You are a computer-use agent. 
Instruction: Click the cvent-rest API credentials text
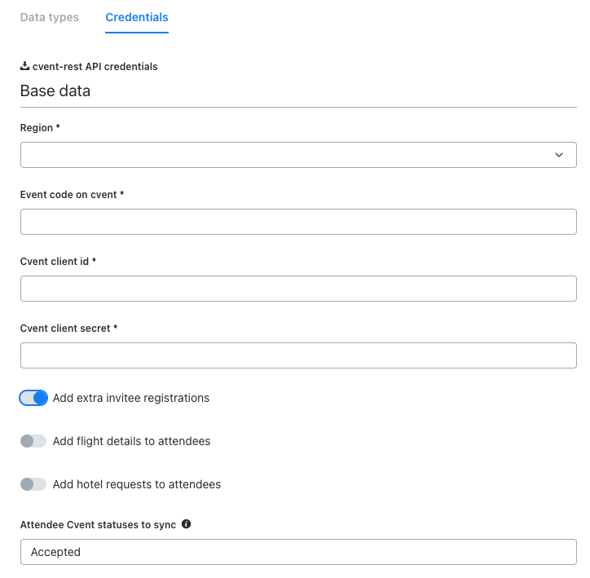(x=95, y=67)
